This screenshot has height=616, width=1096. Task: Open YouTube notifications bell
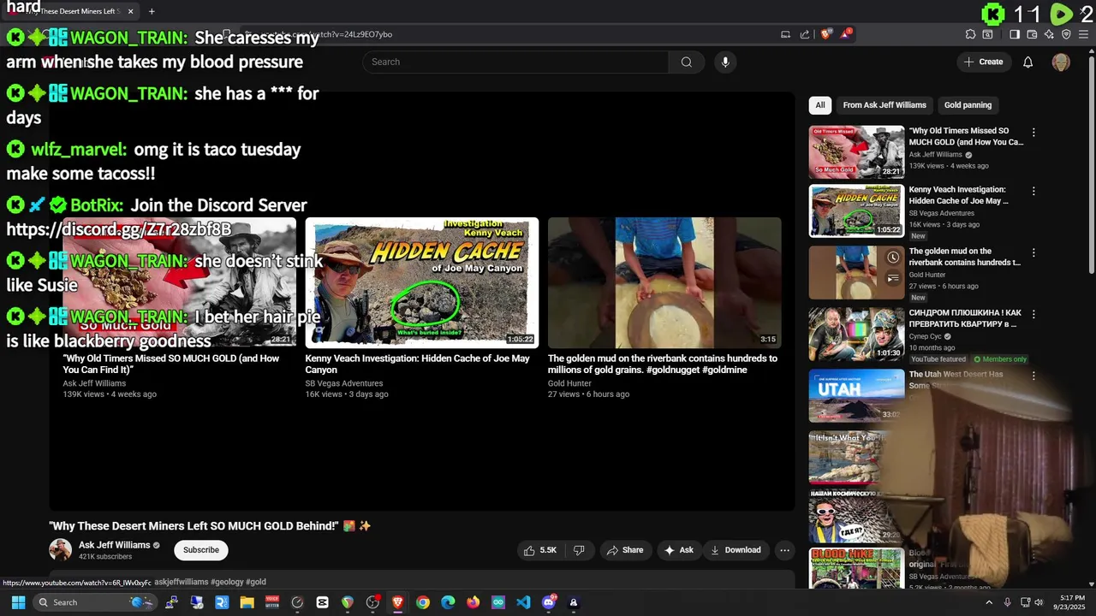pyautogui.click(x=1028, y=62)
